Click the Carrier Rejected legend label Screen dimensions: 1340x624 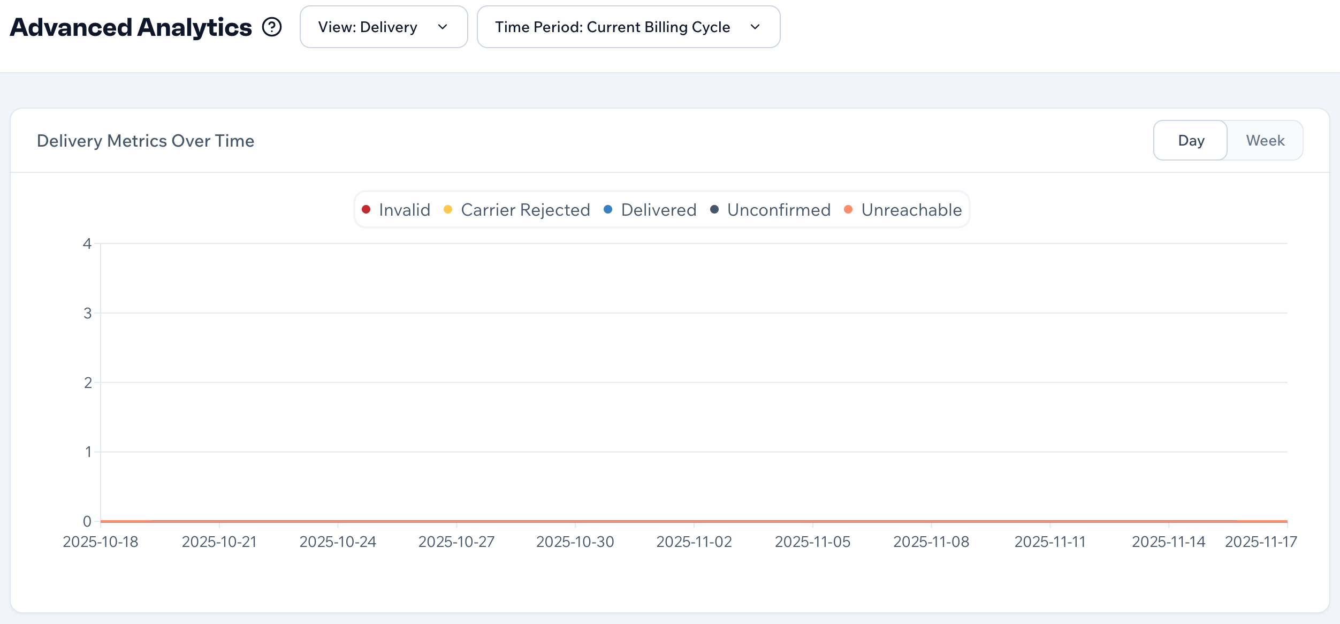pos(524,209)
